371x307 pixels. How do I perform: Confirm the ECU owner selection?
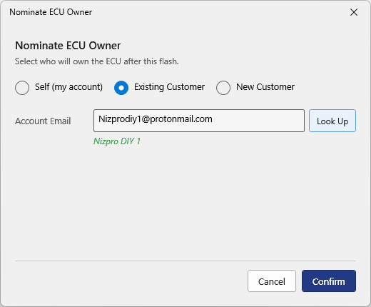[329, 281]
